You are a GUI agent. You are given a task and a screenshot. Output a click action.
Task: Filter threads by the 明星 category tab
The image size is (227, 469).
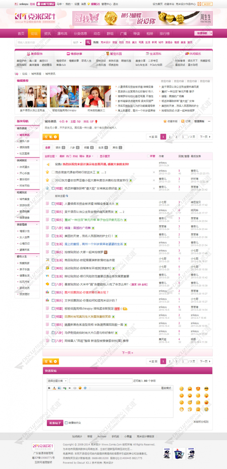click(x=89, y=148)
